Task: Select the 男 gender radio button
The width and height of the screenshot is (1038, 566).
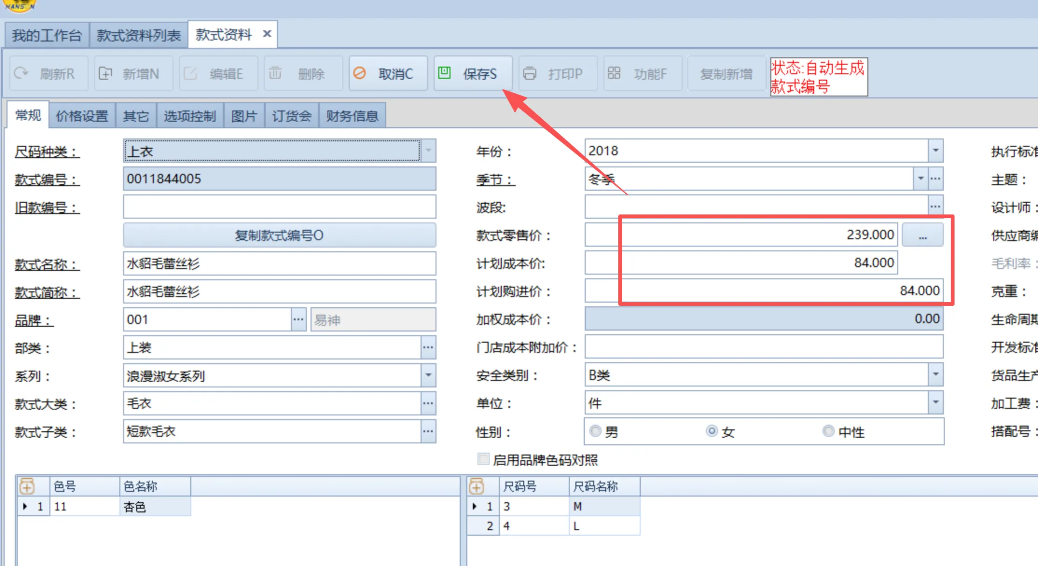Action: 595,431
